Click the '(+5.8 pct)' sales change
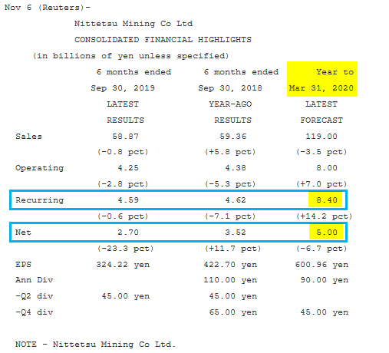Screen dimensions: 389x353 tap(230, 152)
